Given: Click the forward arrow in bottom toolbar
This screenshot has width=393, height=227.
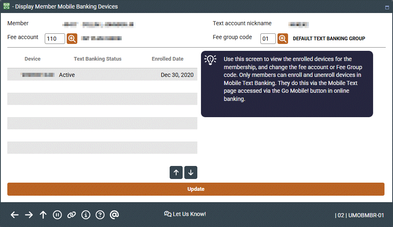Looking at the screenshot, I should pos(29,215).
